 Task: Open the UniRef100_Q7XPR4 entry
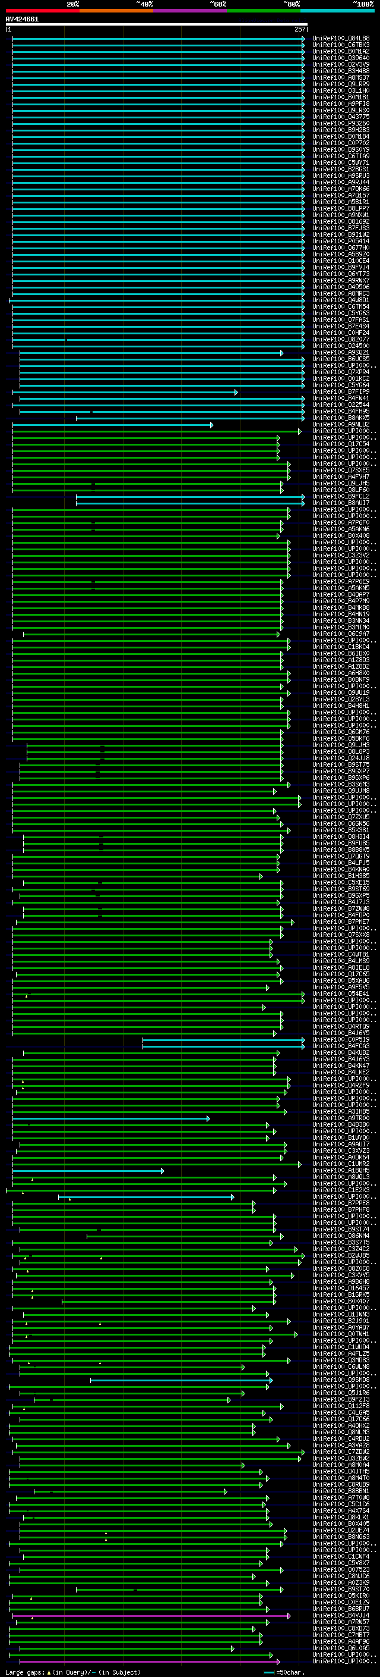pyautogui.click(x=341, y=372)
